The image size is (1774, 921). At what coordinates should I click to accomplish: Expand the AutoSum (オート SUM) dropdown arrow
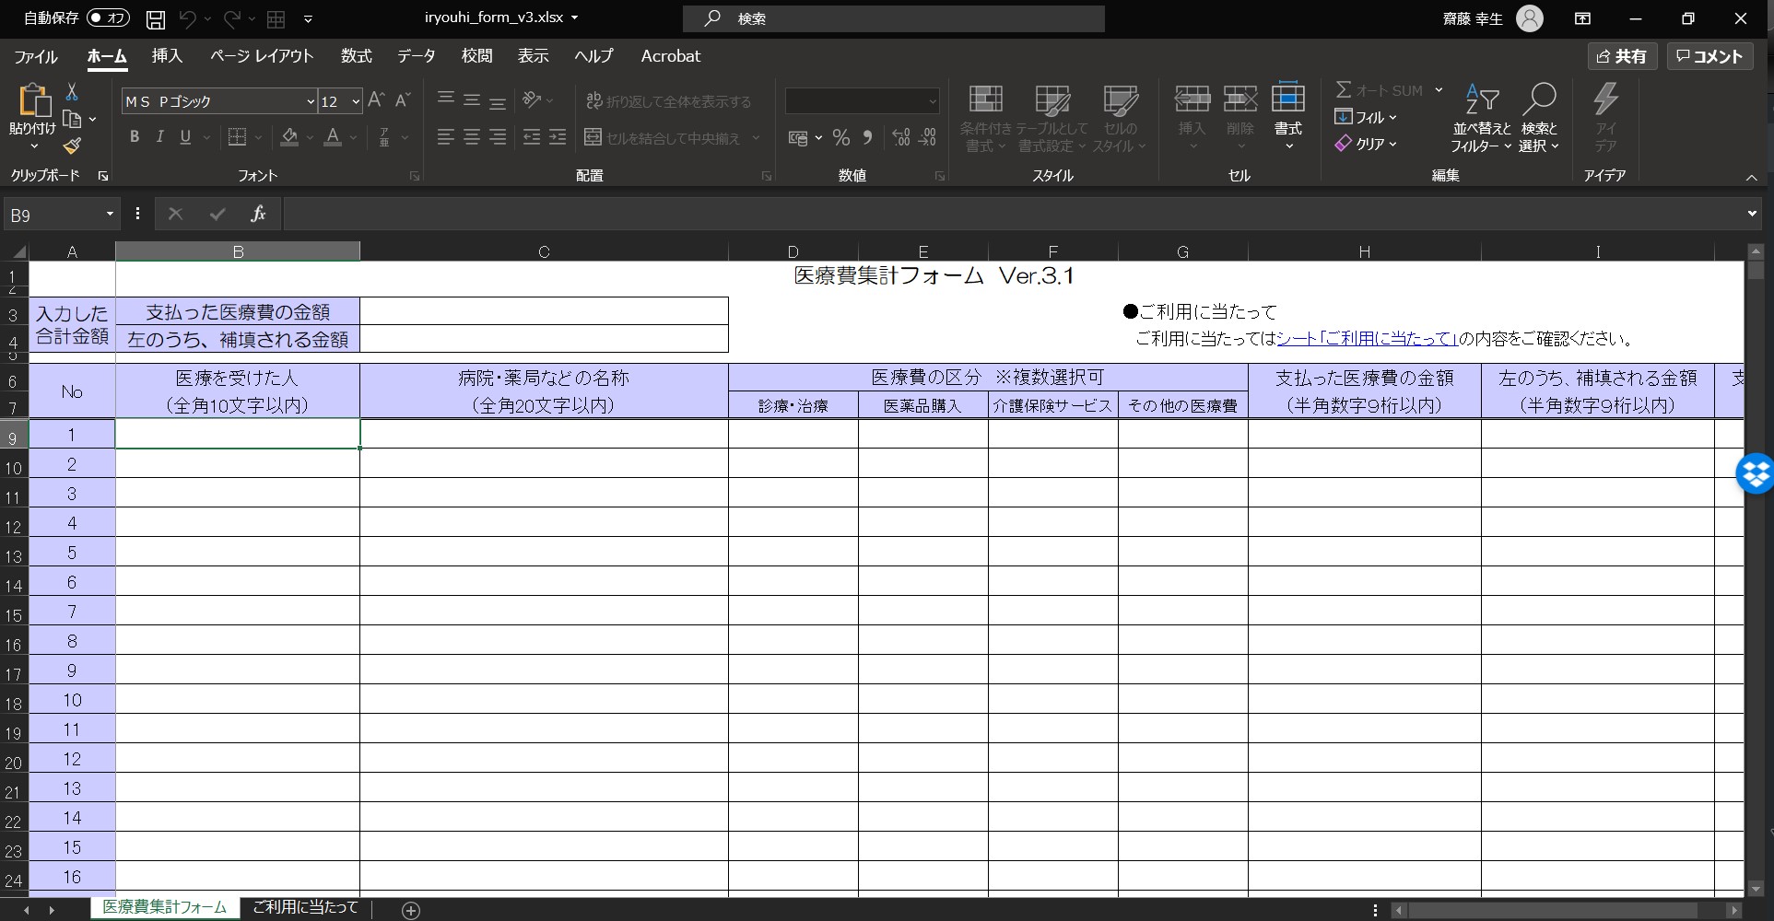click(1439, 90)
